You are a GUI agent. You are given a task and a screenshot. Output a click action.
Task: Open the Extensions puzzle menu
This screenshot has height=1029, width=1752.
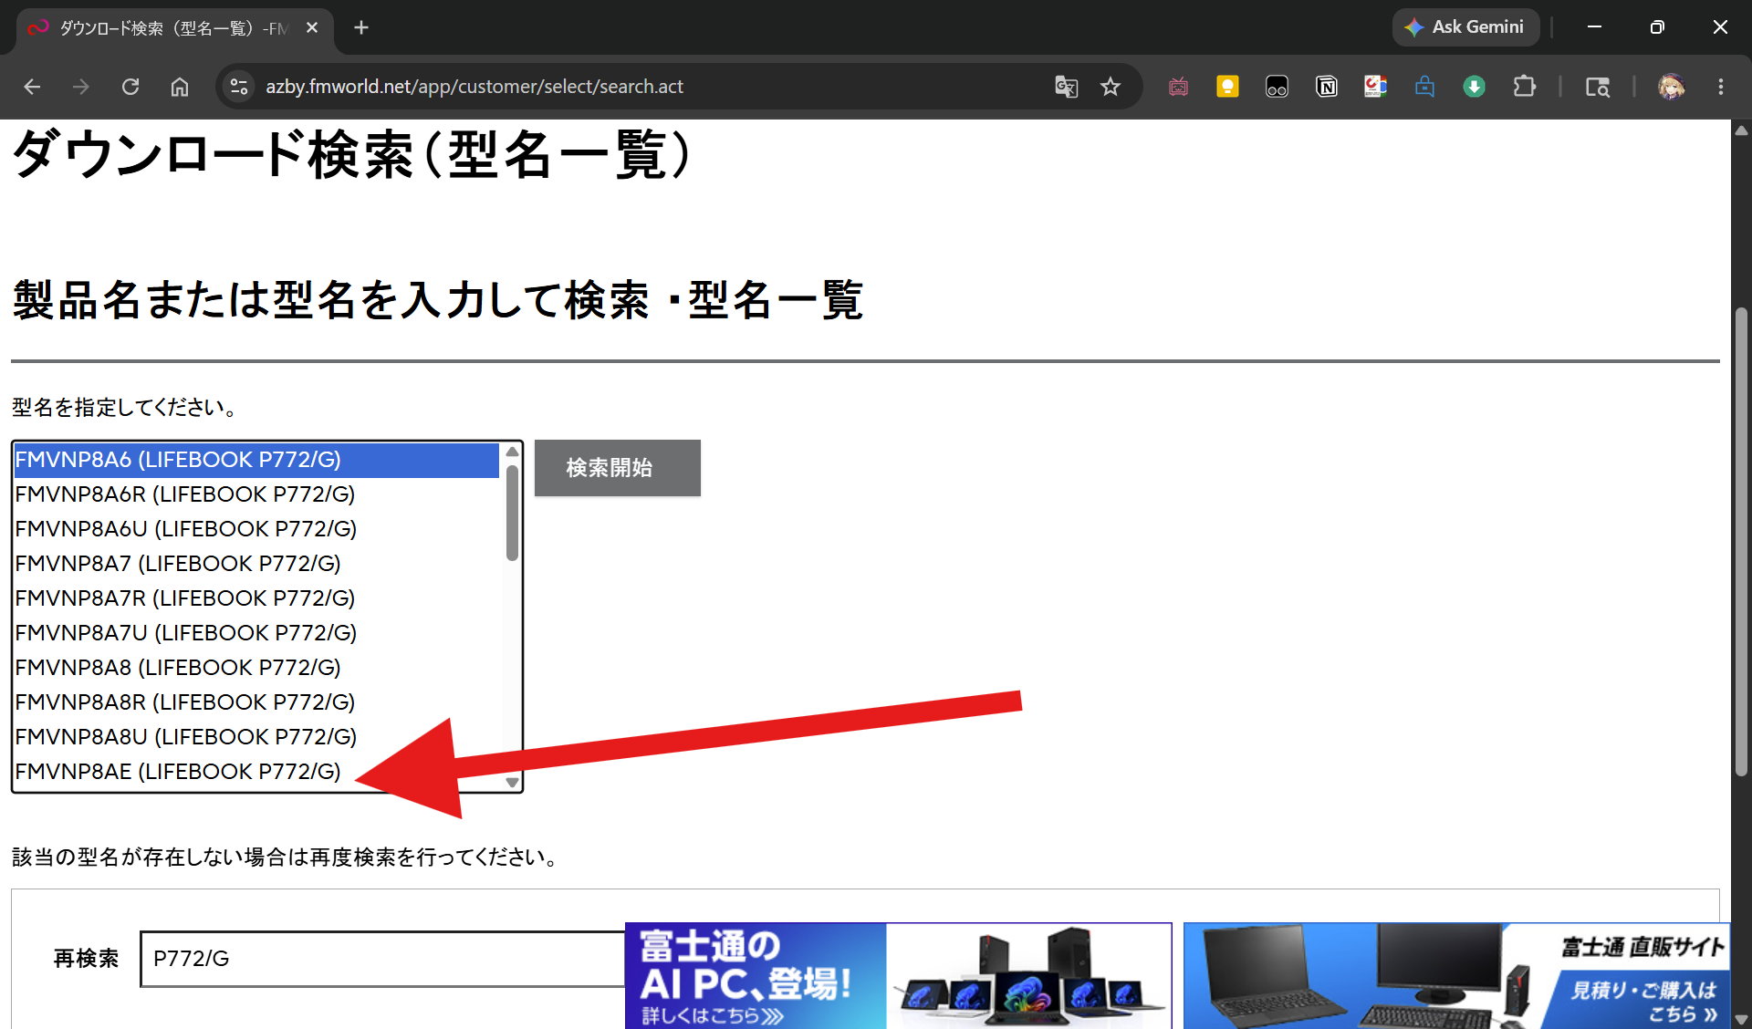(x=1524, y=87)
